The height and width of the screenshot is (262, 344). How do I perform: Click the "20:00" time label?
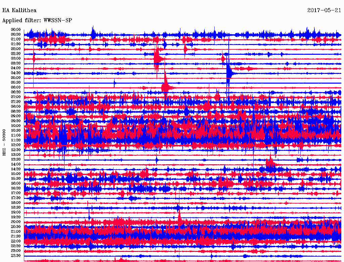click(16, 222)
